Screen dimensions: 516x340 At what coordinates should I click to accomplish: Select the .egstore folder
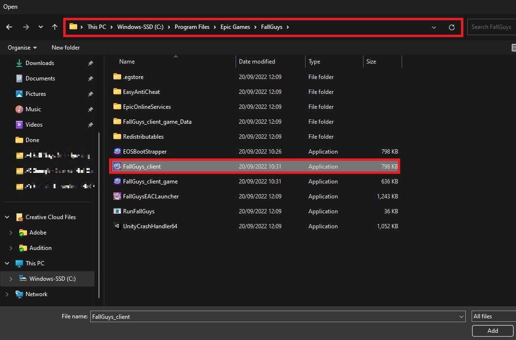coord(255,77)
